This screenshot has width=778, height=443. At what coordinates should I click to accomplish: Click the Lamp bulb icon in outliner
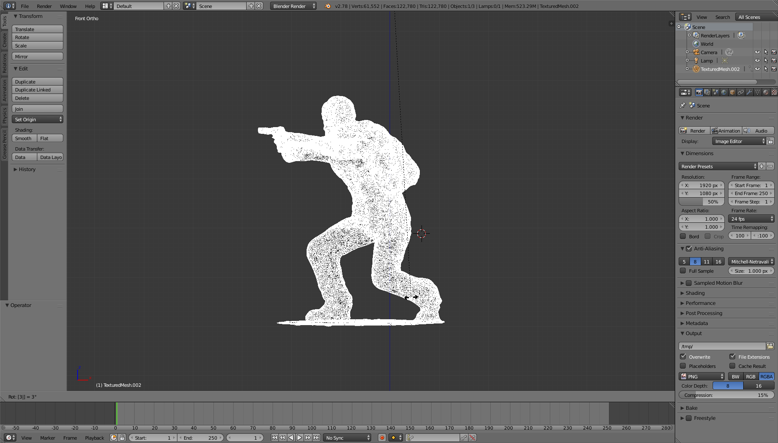[x=696, y=60]
